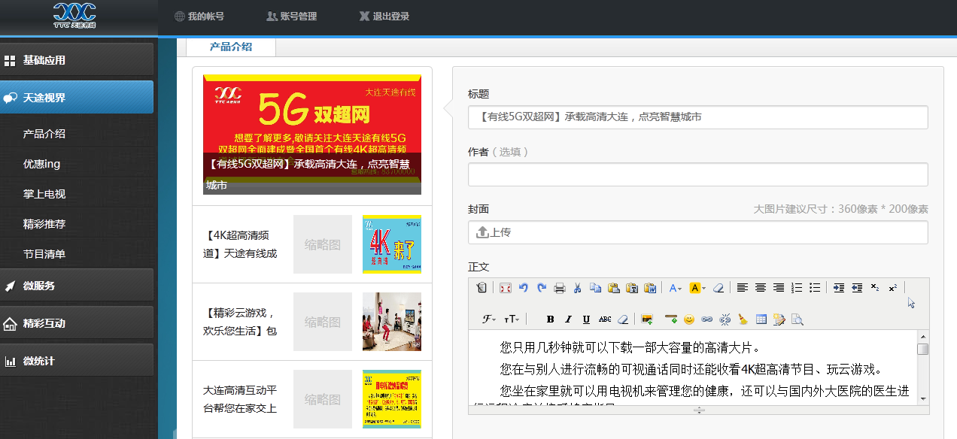The width and height of the screenshot is (957, 439).
Task: Select the 产品介绍 tab above content
Action: pyautogui.click(x=231, y=47)
